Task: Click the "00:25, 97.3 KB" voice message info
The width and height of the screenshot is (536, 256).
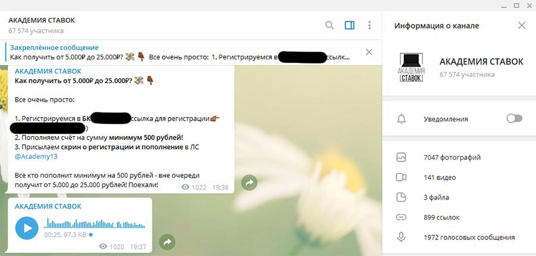Action: [66, 235]
